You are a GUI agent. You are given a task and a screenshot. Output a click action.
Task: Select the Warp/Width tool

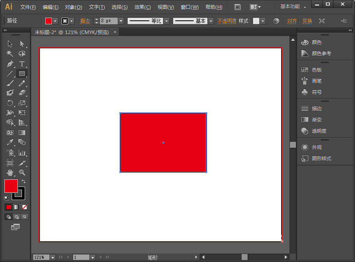10,113
